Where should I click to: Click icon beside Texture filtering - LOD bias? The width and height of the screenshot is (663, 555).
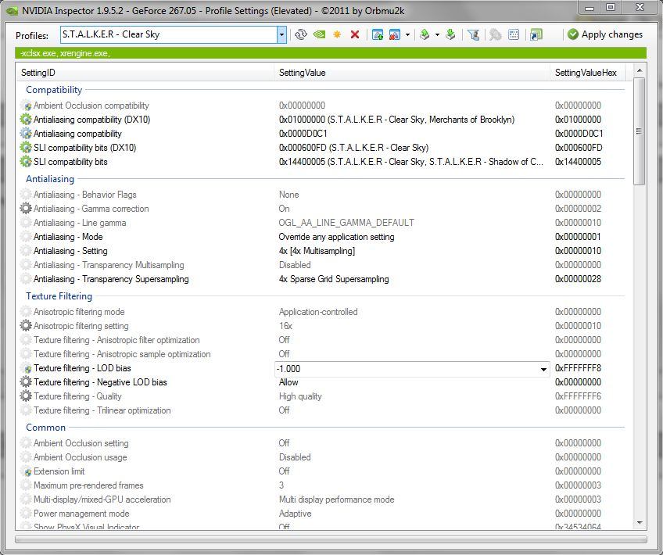pos(27,369)
